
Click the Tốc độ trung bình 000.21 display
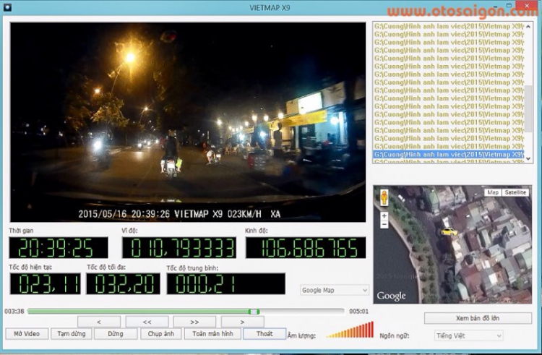(x=226, y=284)
